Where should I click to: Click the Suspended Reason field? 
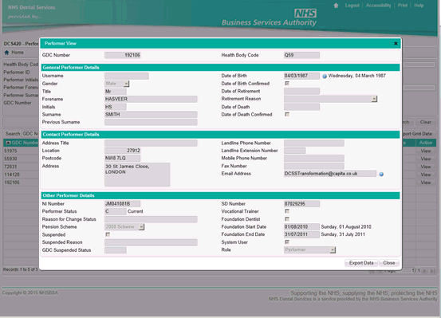pos(151,242)
